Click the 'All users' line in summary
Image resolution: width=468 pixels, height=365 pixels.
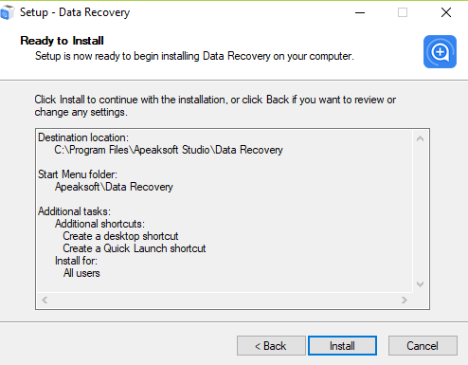81,273
